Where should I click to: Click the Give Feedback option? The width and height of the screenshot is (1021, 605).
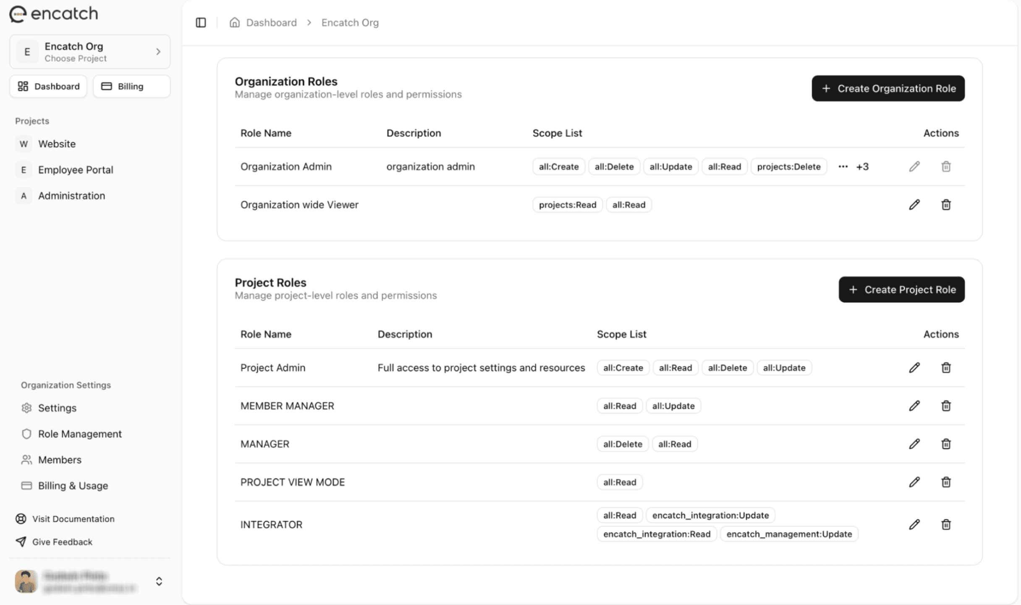pyautogui.click(x=62, y=542)
